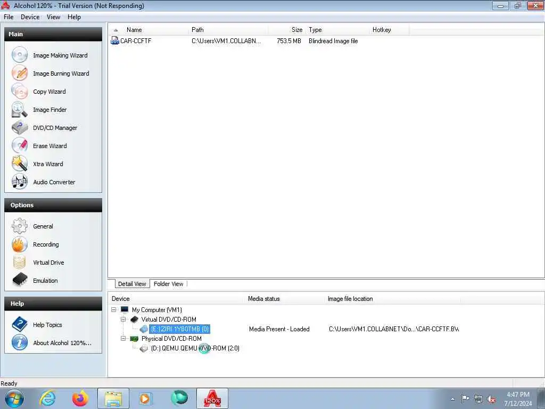
Task: Collapse the Virtual DVD/CD-ROM node
Action: tap(123, 320)
